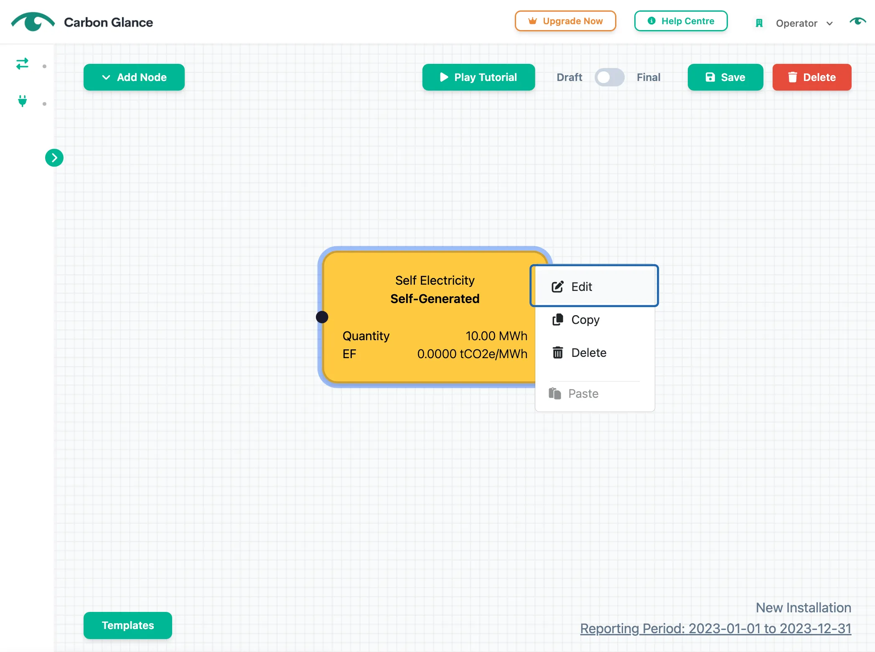Screen dimensions: 875x652
Task: Select the plug icon in sidebar
Action: click(23, 101)
